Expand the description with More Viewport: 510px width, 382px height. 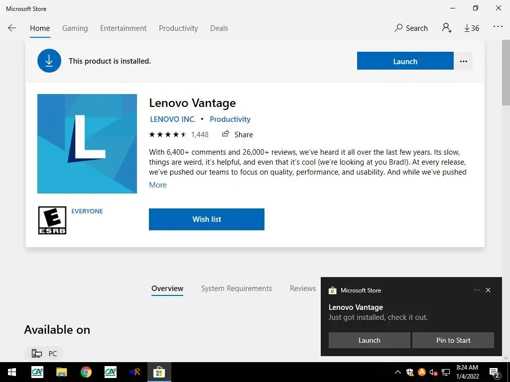[x=158, y=185]
